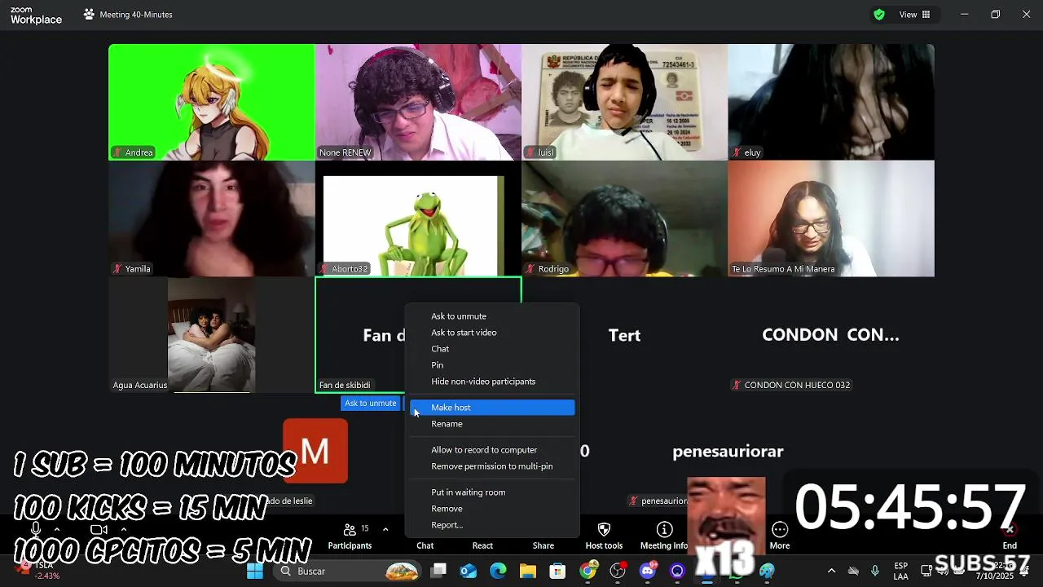Screen dimensions: 1043x587
Task: Open the green encryption shield icon
Action: [879, 14]
